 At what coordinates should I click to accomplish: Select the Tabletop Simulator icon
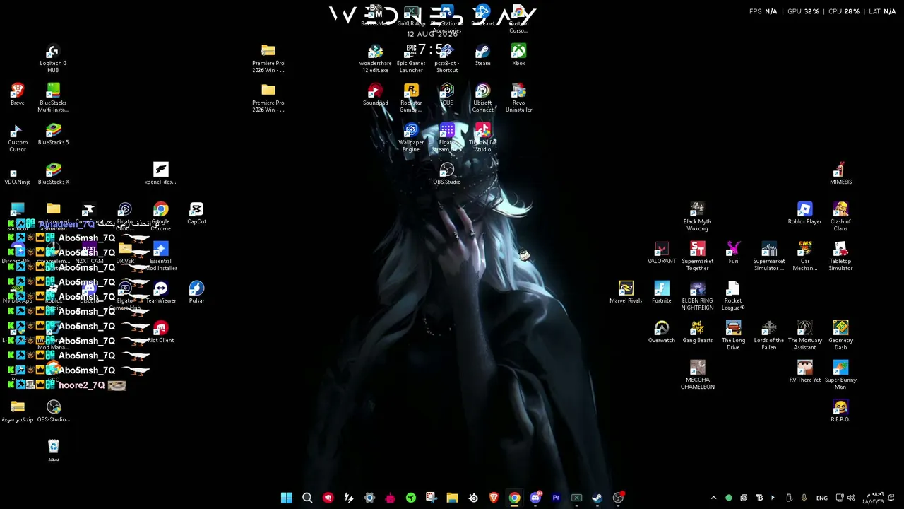pyautogui.click(x=840, y=257)
